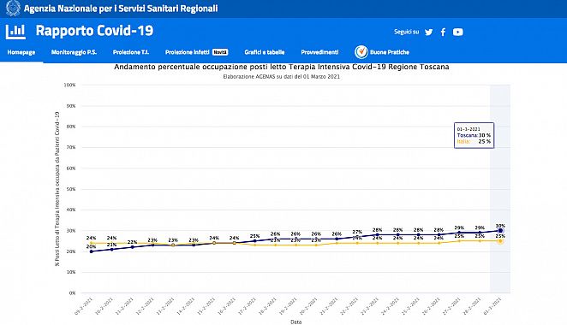The image size is (567, 325).
Task: Open the Provvedimenti menu item
Action: coord(319,52)
